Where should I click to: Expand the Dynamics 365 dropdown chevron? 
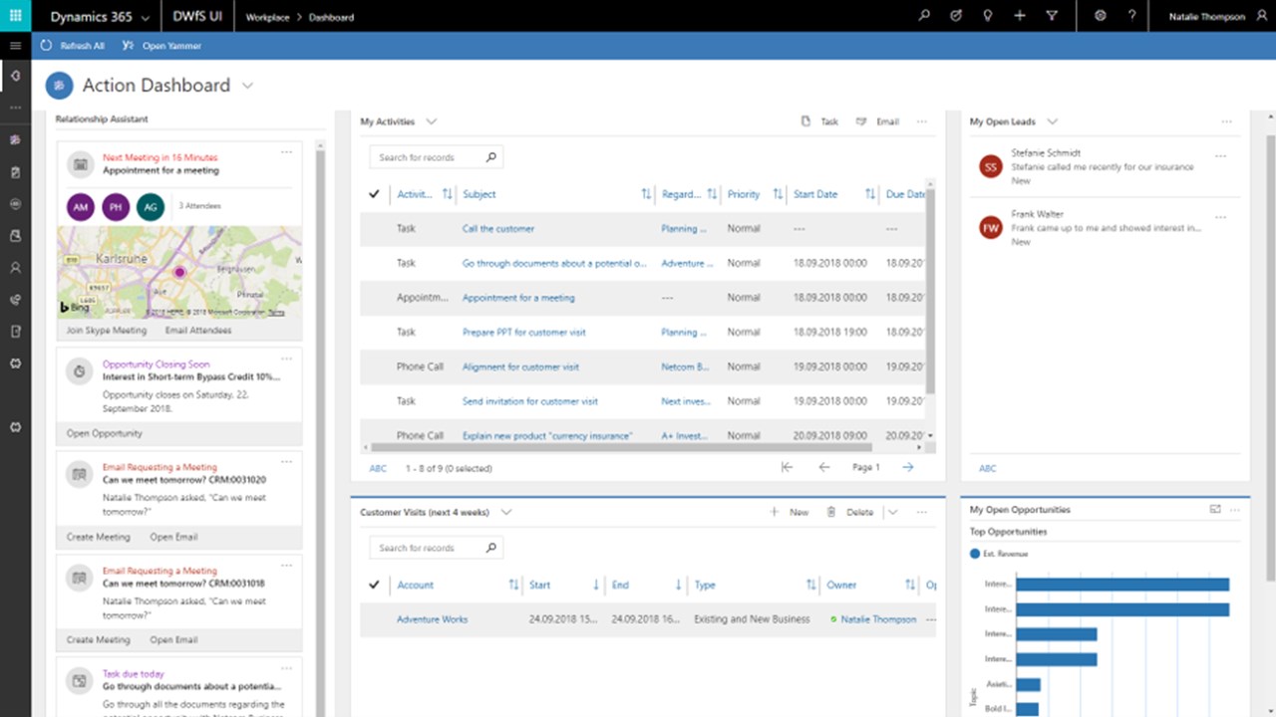tap(146, 17)
